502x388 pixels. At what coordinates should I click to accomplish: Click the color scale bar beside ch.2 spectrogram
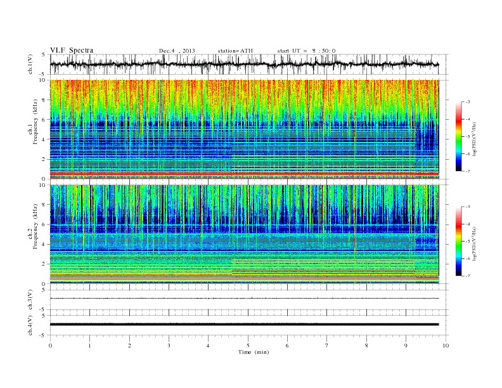[459, 242]
